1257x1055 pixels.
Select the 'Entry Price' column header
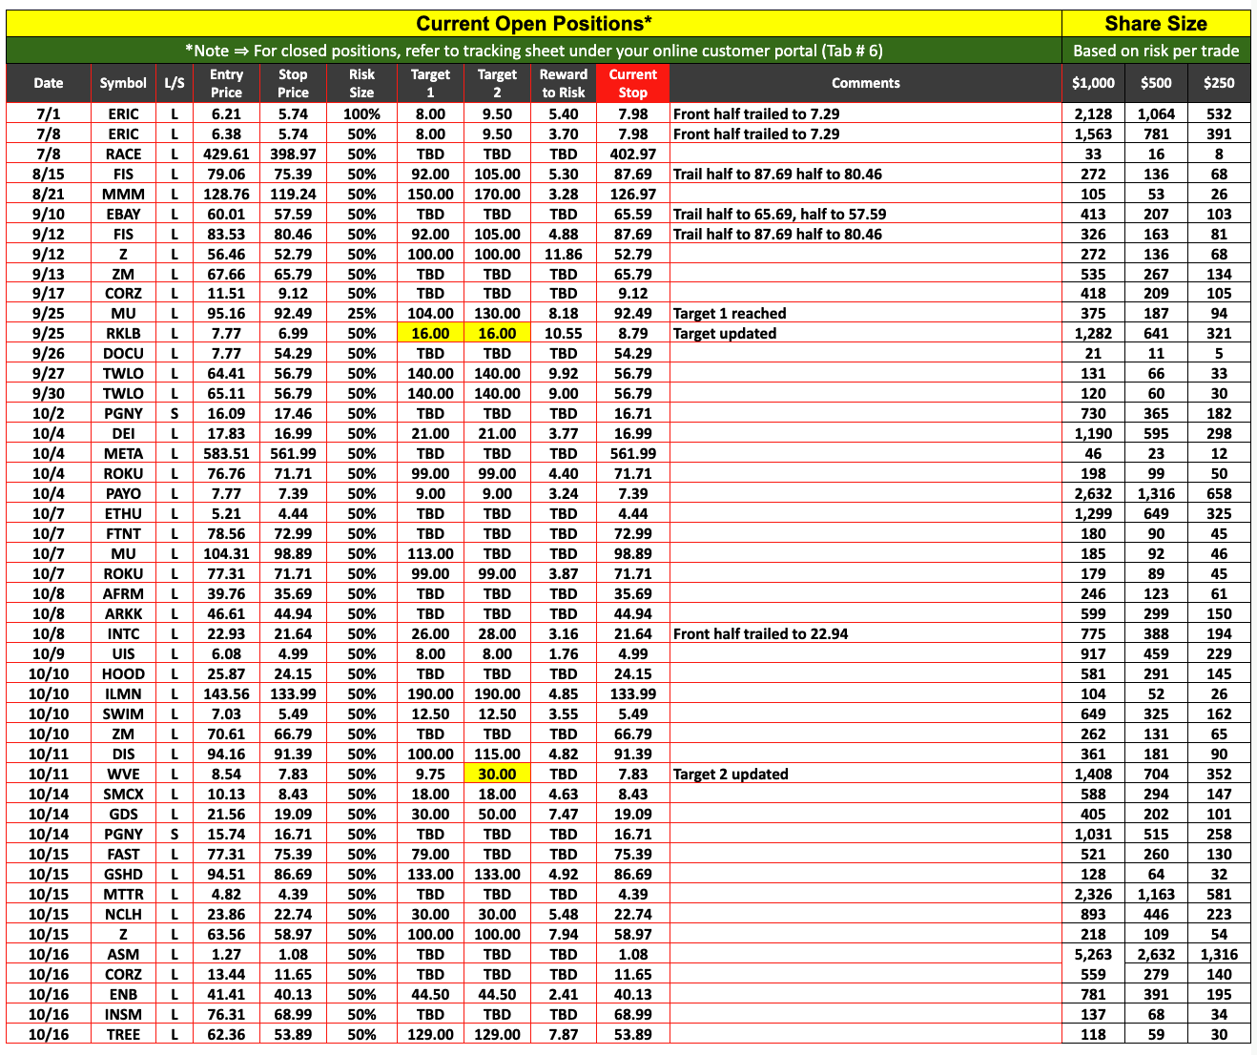(x=226, y=83)
